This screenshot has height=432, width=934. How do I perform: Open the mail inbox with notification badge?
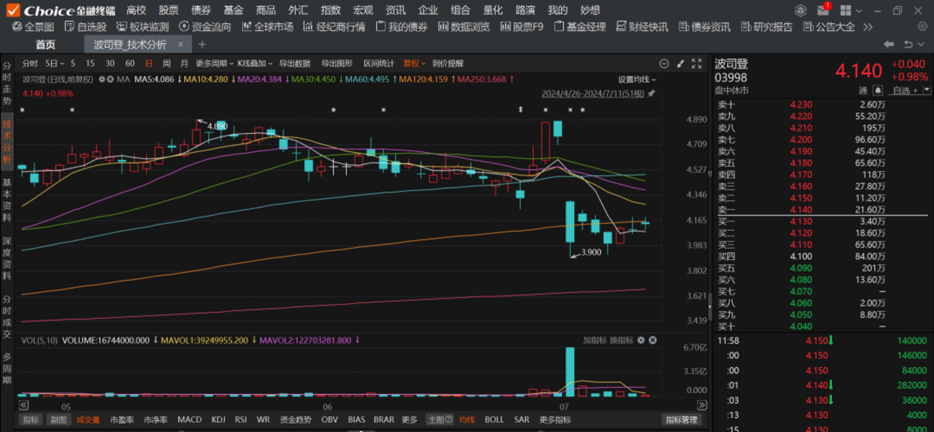coord(823,11)
